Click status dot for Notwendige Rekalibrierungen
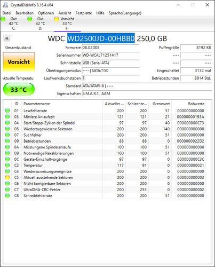Viewport: 215px width, 267px height. click(x=7, y=153)
